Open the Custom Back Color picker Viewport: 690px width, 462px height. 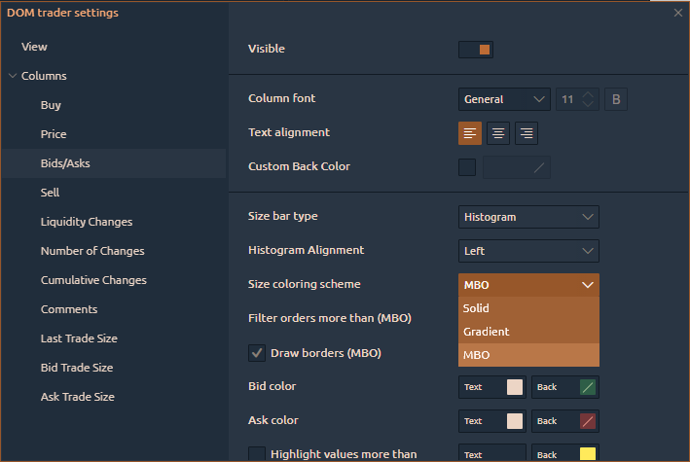tap(517, 167)
